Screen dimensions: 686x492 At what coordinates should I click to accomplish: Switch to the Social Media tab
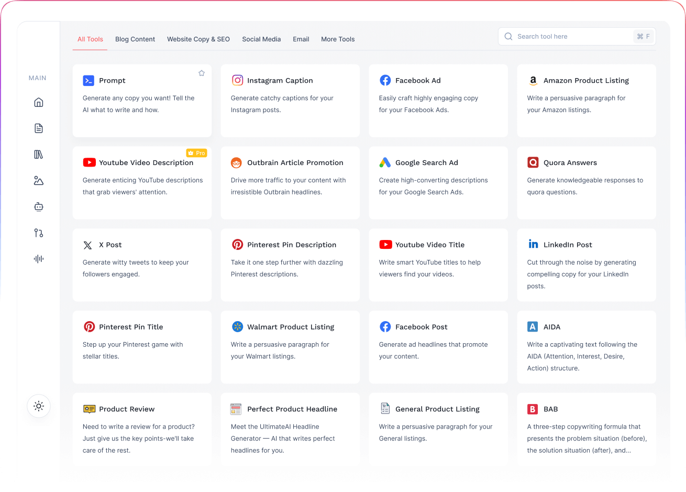click(x=261, y=39)
